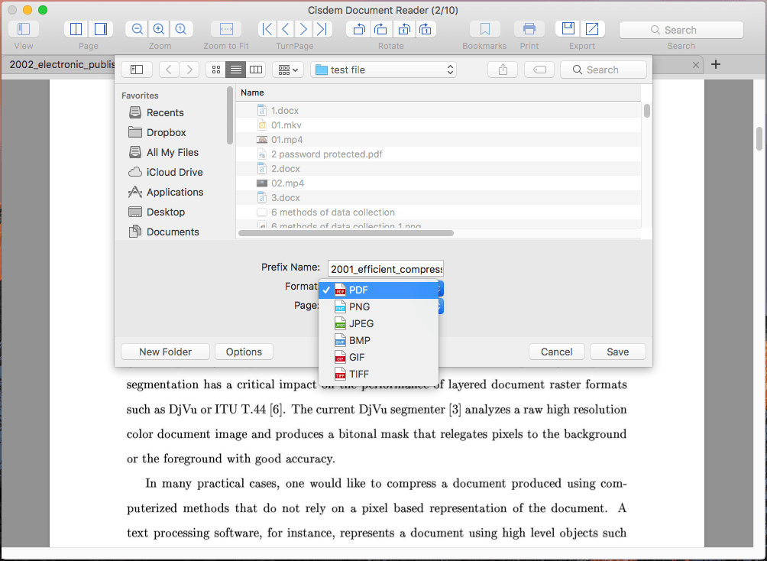Add a new tab with the plus button
This screenshot has width=767, height=561.
click(716, 64)
